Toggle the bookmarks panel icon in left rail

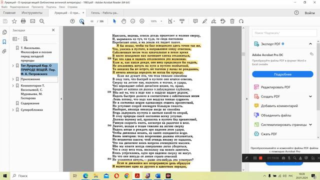tap(4, 41)
